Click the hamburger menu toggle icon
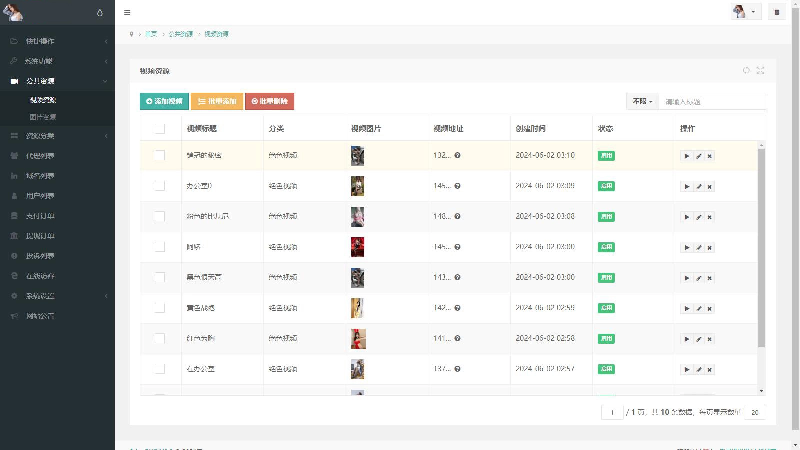Screen dimensions: 800x450 pos(127,12)
